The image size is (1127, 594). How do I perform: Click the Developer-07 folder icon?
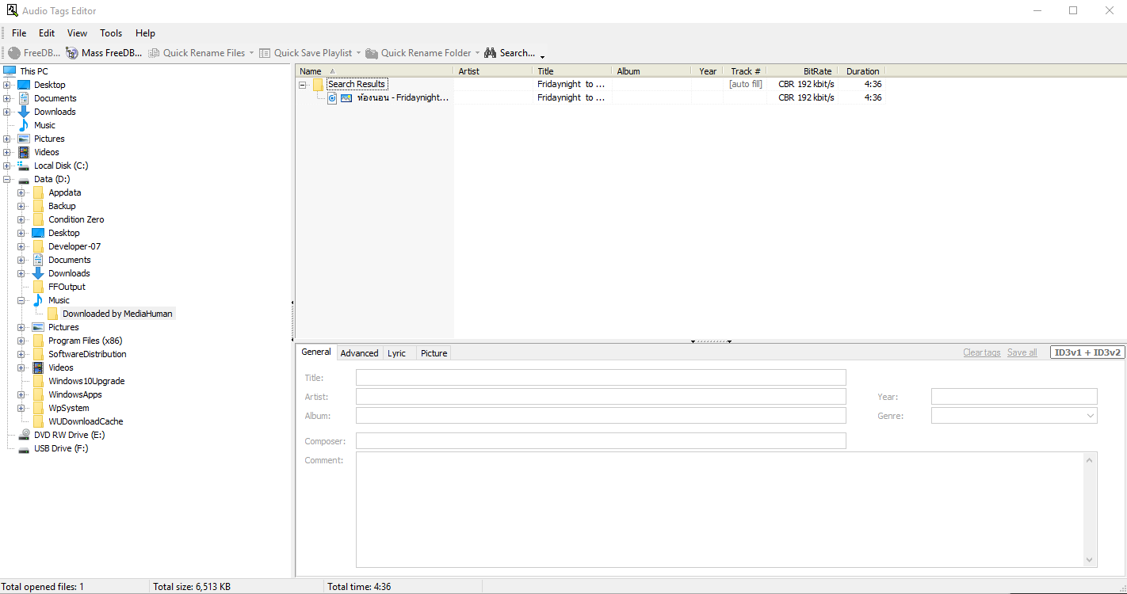[x=38, y=246]
